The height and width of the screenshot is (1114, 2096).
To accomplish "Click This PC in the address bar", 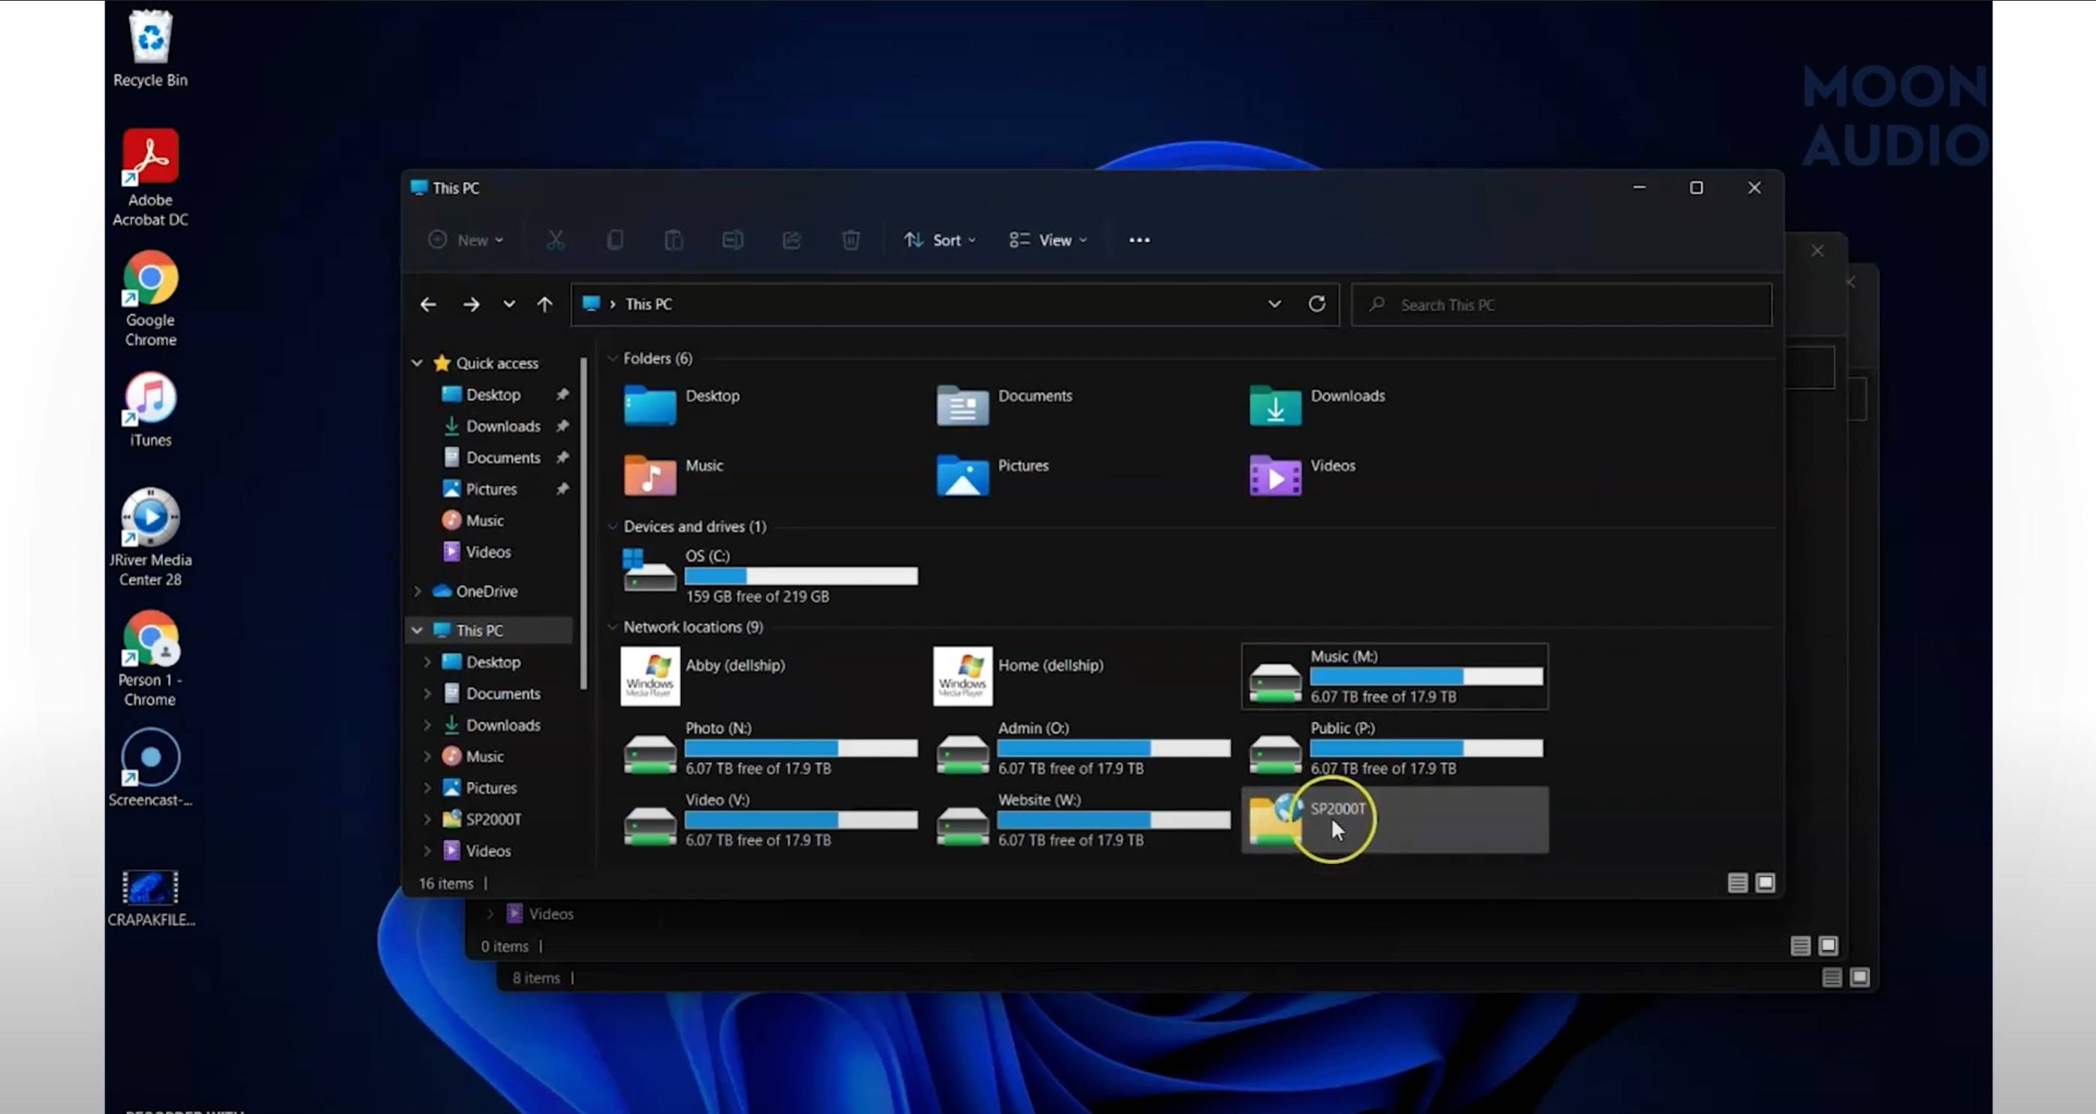I will 649,304.
